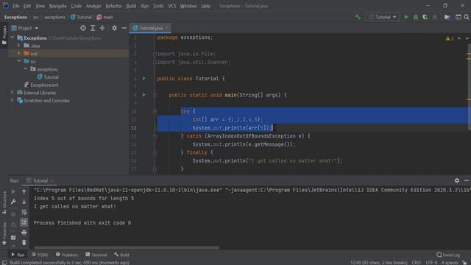Image resolution: width=471 pixels, height=265 pixels.
Task: Open Project Structure icon in top toolbar
Action: 447,17
